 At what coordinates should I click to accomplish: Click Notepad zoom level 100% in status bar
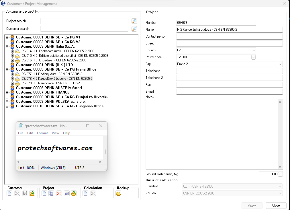[x=30, y=168]
